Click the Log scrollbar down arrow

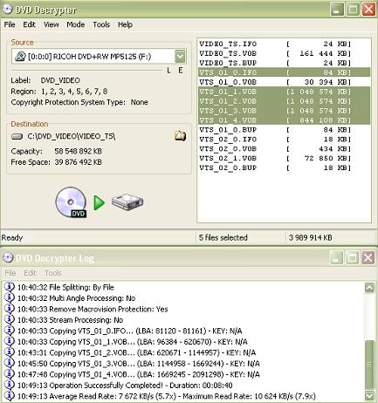coord(369,396)
